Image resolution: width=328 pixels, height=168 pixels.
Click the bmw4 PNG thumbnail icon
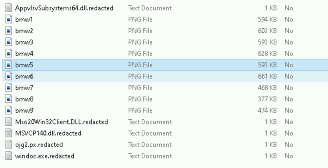tap(9, 54)
